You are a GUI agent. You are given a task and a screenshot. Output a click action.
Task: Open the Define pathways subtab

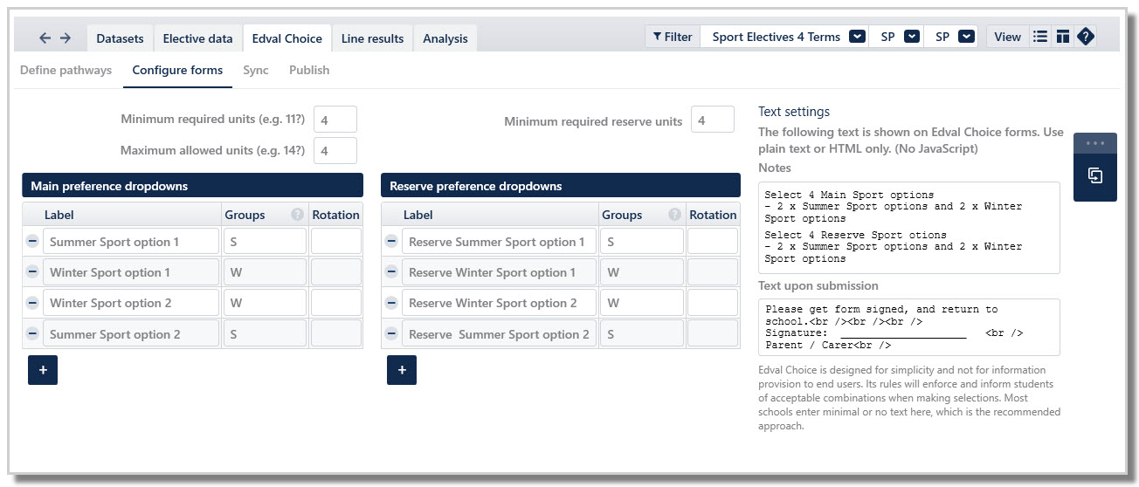(66, 70)
